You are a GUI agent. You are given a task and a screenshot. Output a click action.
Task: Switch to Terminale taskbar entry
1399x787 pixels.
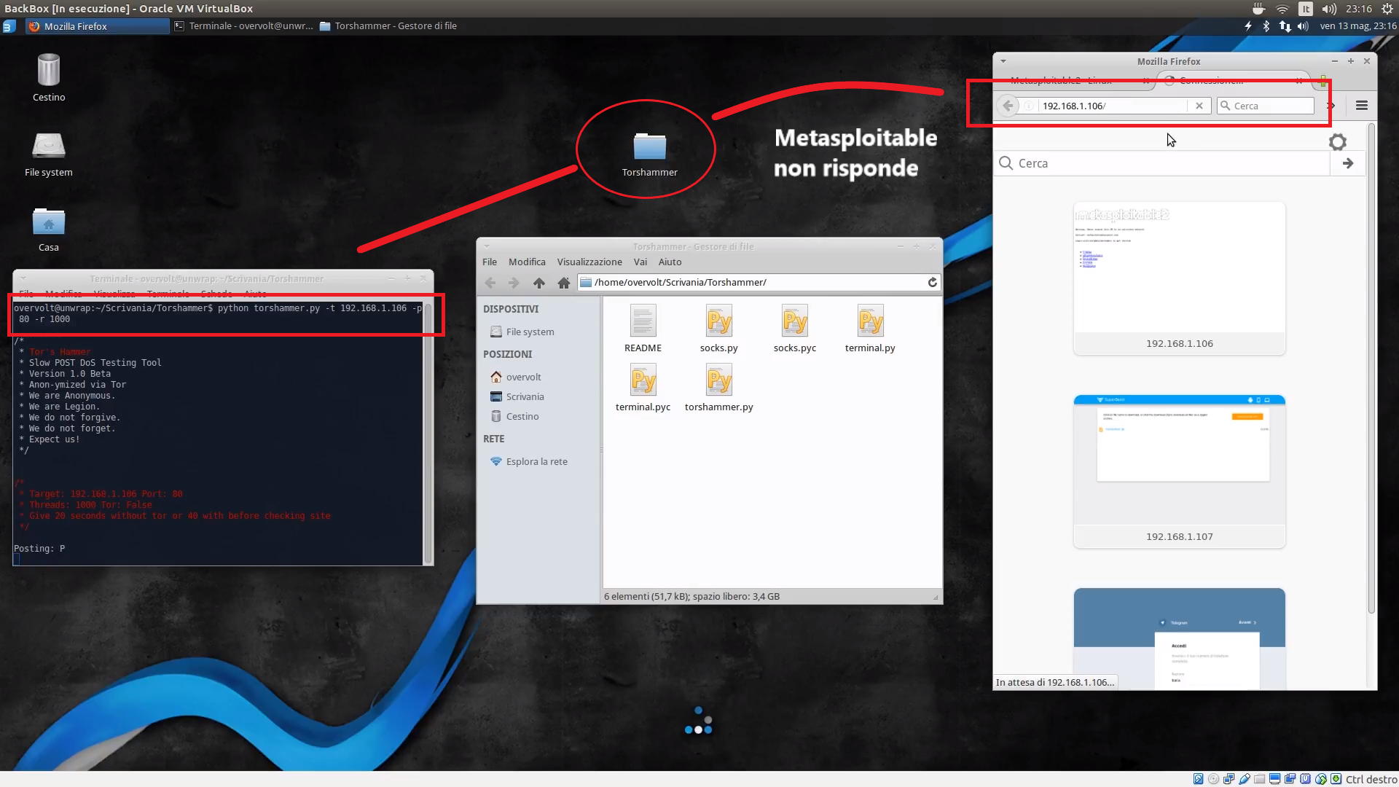(243, 26)
